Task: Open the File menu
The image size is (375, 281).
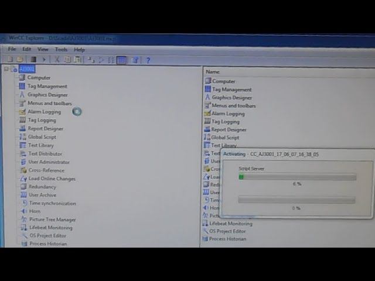Action: (12, 49)
